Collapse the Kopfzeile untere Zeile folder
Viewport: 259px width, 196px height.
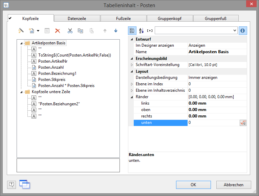[22, 92]
